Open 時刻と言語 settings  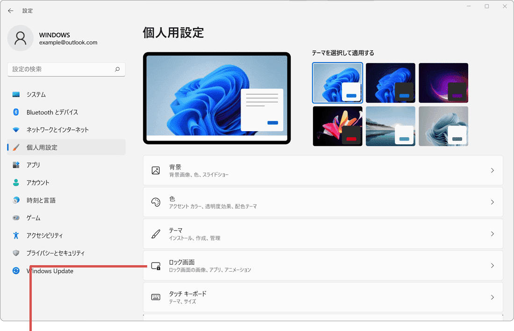pos(41,200)
